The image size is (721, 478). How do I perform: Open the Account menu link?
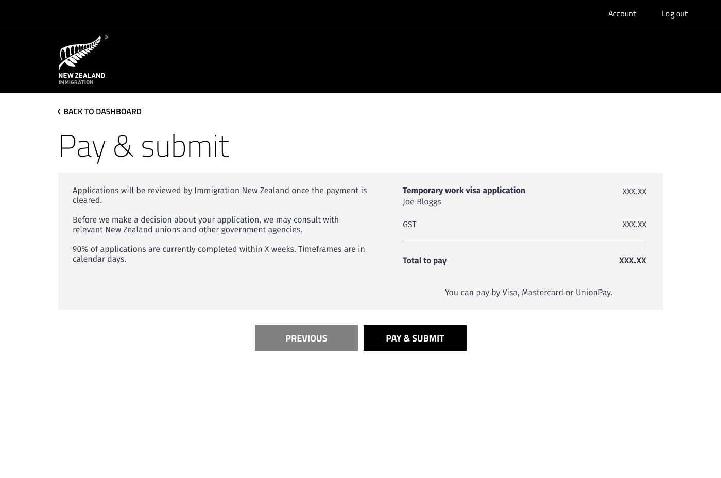622,13
